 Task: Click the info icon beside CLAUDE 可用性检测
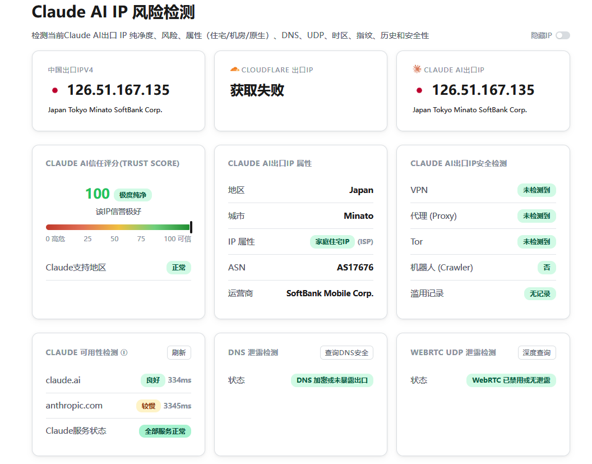point(124,352)
